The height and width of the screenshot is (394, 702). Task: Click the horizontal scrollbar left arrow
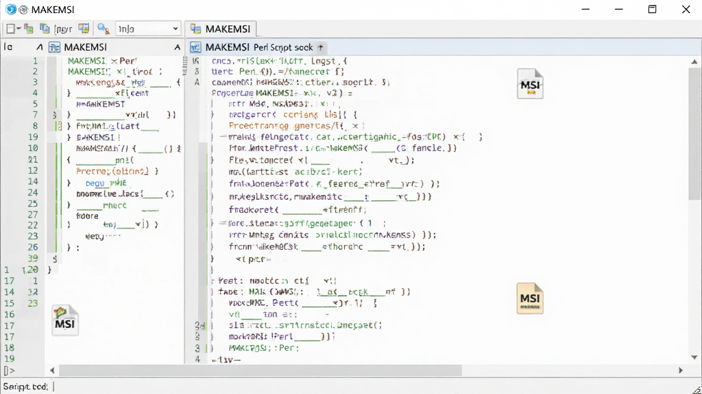click(x=52, y=370)
